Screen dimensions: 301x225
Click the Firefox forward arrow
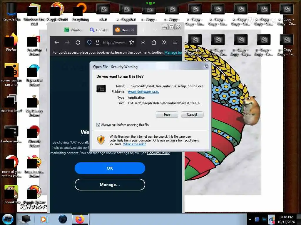click(67, 42)
